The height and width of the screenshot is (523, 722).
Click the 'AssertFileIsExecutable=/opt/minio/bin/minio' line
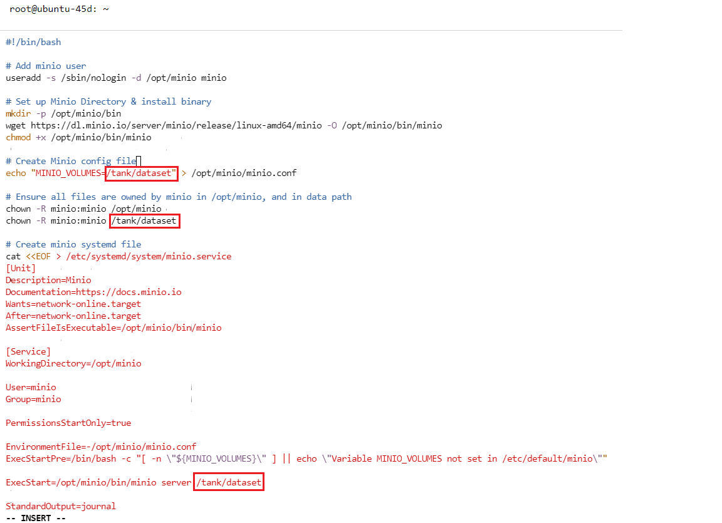113,328
